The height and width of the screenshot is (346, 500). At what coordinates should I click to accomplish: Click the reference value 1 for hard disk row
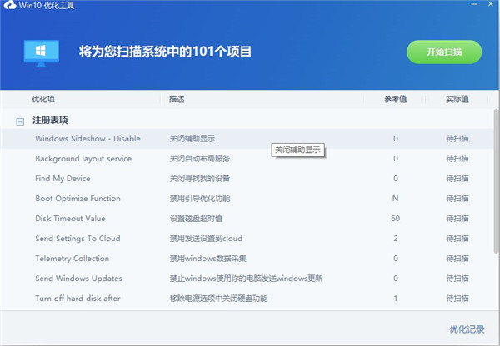pyautogui.click(x=396, y=299)
